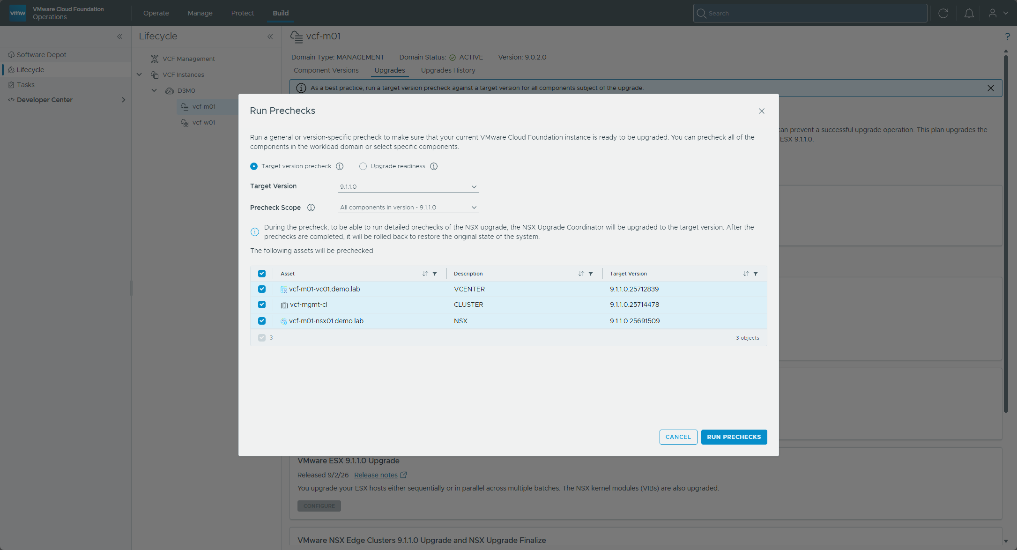
Task: Click the help question mark icon
Action: click(1007, 37)
